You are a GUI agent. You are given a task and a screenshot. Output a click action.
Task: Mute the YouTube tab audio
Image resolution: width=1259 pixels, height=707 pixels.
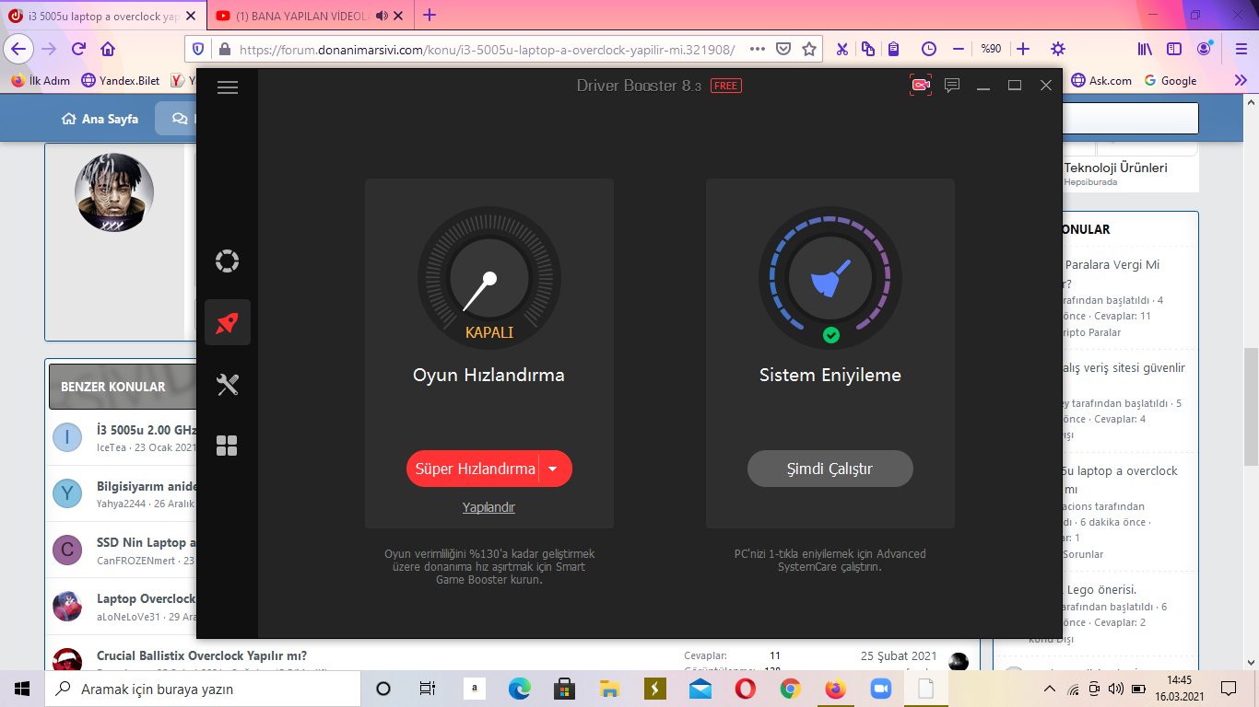click(382, 16)
